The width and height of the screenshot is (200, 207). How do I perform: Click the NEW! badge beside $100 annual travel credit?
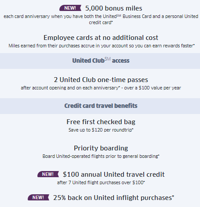click(48, 174)
